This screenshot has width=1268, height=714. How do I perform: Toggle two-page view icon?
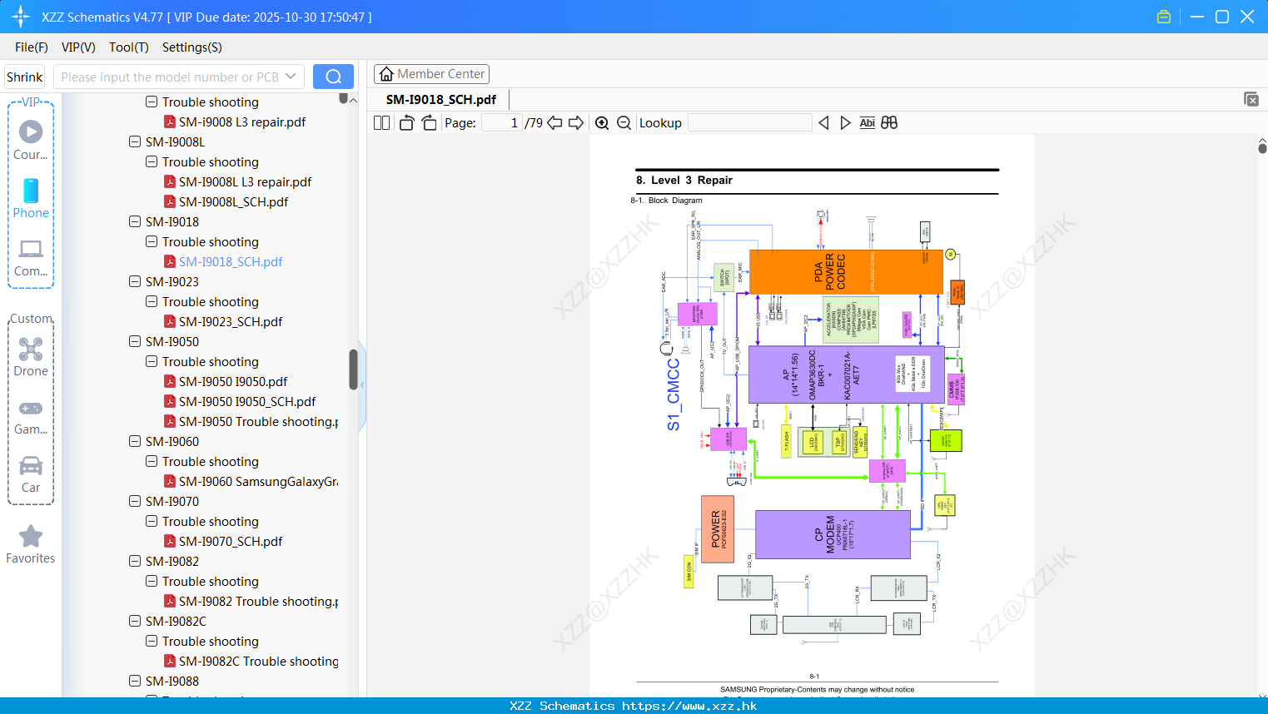click(x=381, y=123)
